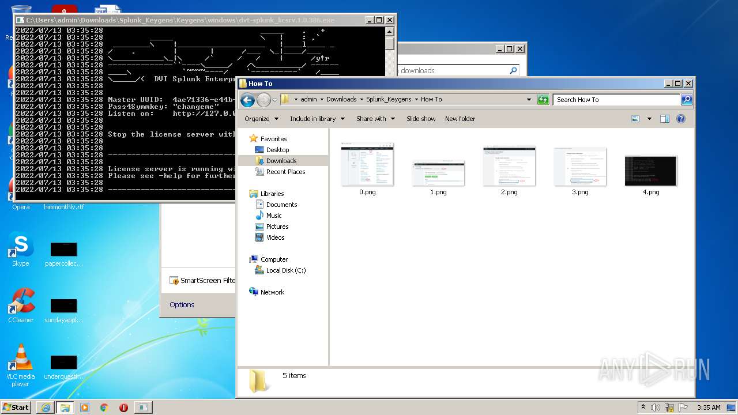738x415 pixels.
Task: Click the clock showing 3:35 AM
Action: [709, 408]
